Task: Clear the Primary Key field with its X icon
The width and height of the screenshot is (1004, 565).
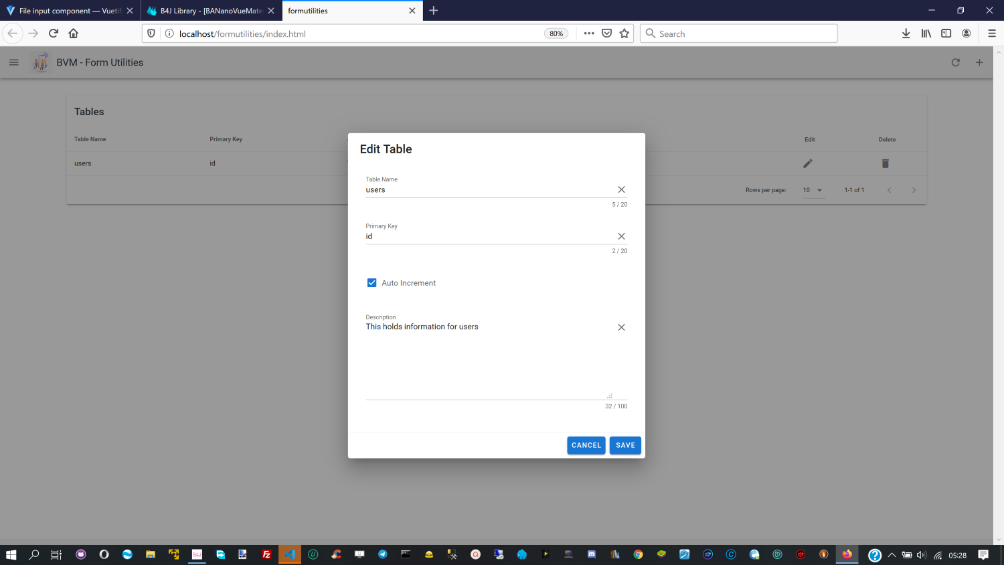Action: [x=621, y=236]
